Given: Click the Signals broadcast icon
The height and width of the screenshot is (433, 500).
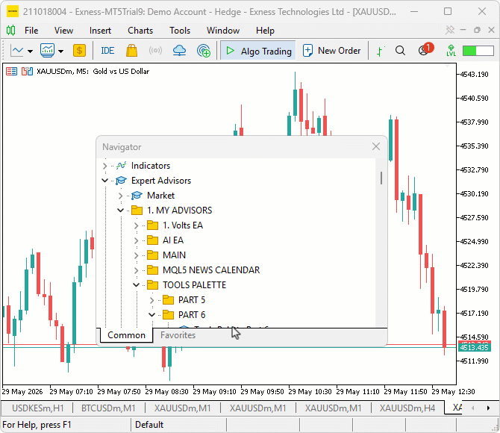Looking at the screenshot, I should click(x=155, y=51).
